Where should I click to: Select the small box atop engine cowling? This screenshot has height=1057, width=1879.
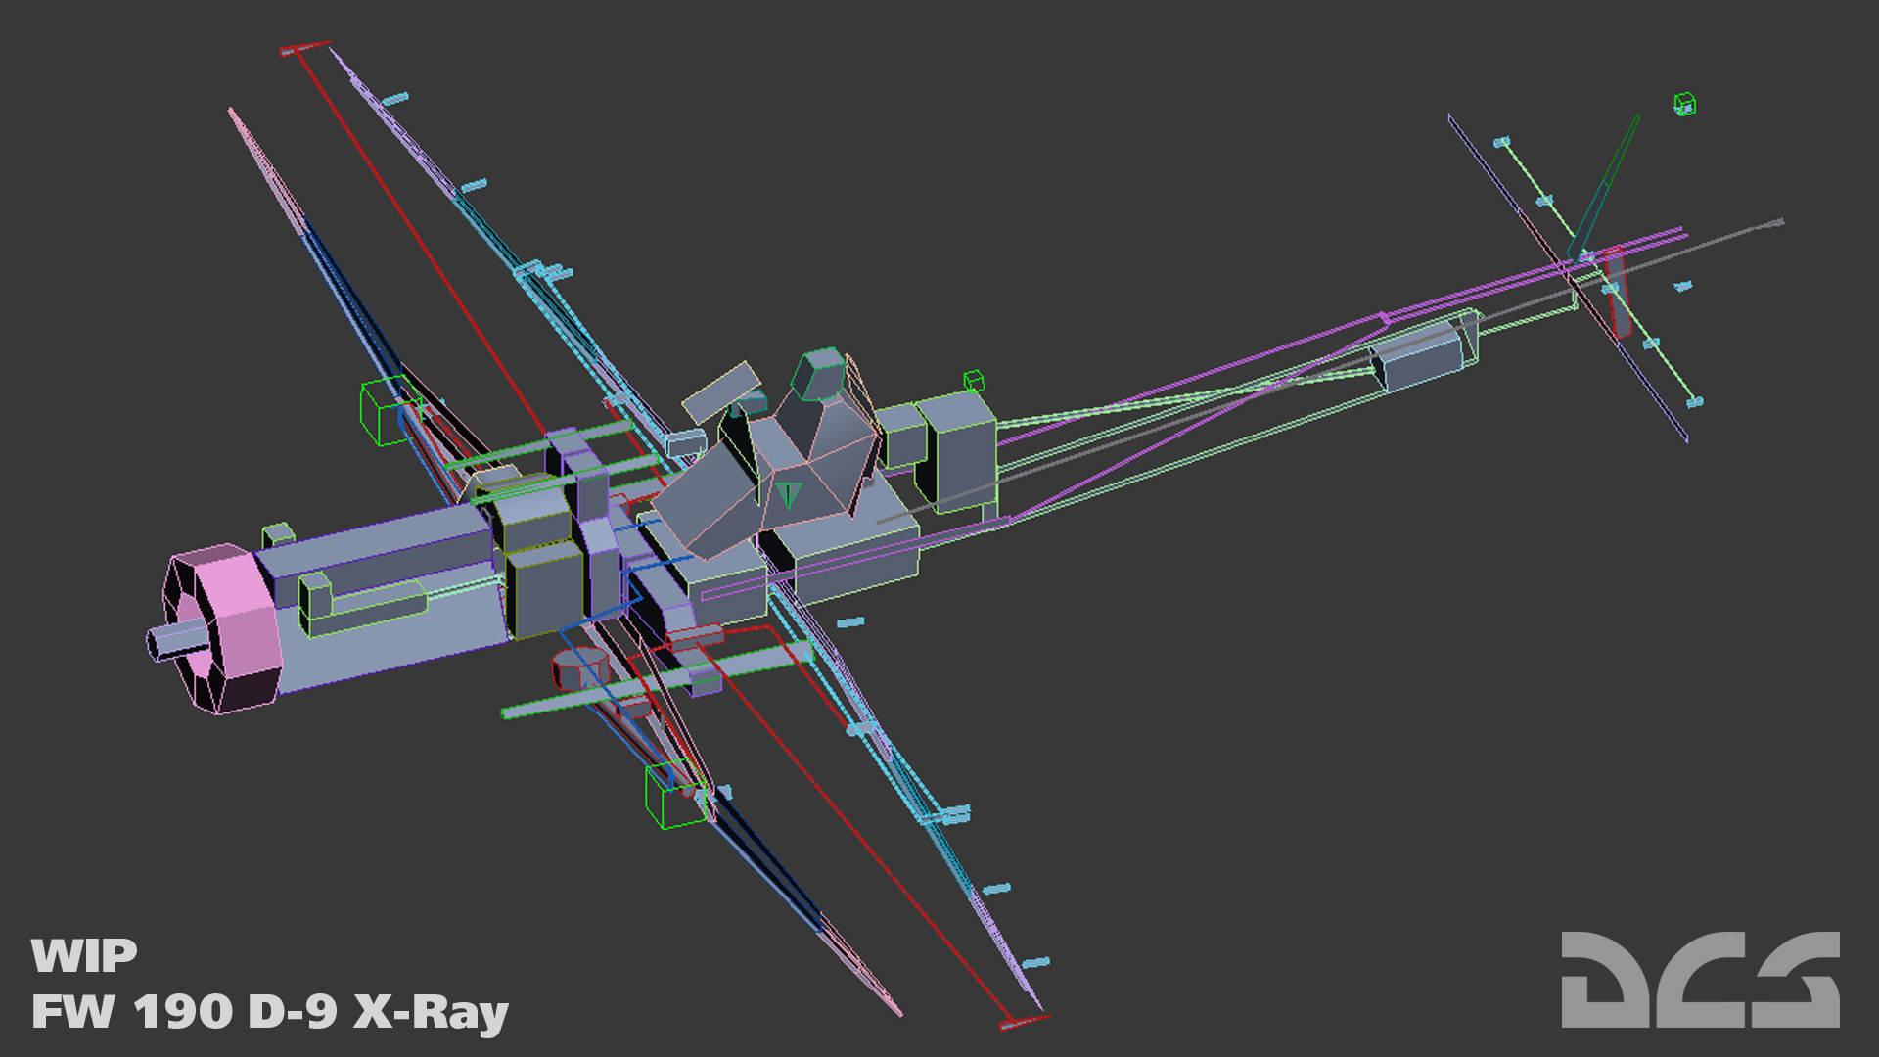278,534
